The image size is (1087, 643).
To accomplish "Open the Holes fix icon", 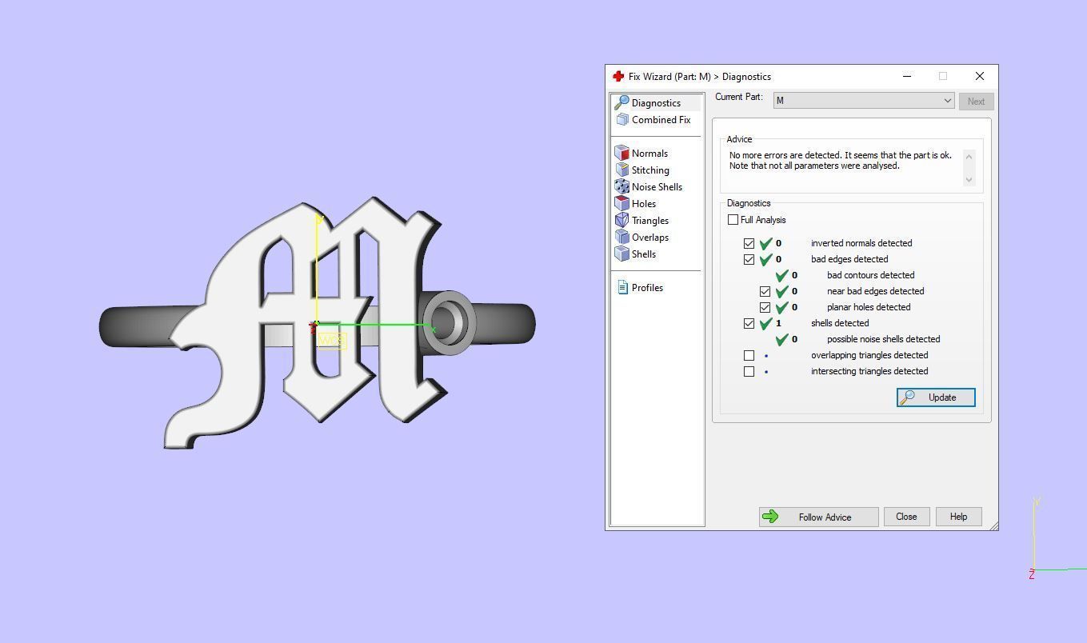I will coord(622,203).
